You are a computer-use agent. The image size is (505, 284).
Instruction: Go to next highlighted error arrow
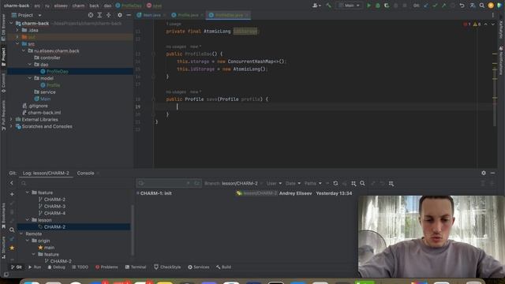(492, 24)
